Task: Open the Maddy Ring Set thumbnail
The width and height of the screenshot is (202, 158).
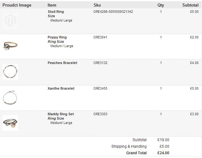Action: 10,123
